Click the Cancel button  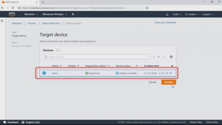coord(152,82)
